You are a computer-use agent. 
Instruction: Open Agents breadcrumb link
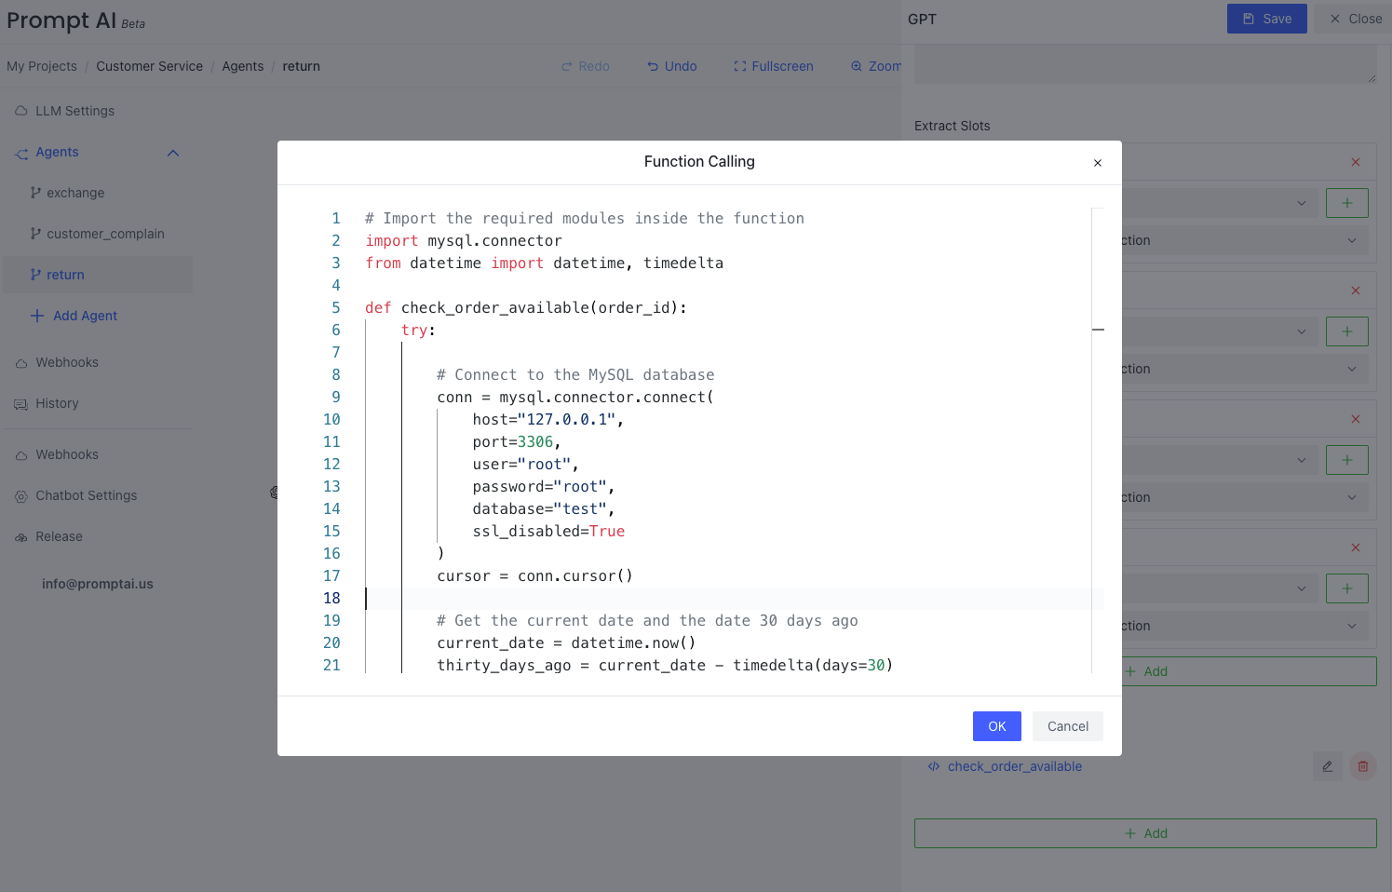[x=242, y=66]
